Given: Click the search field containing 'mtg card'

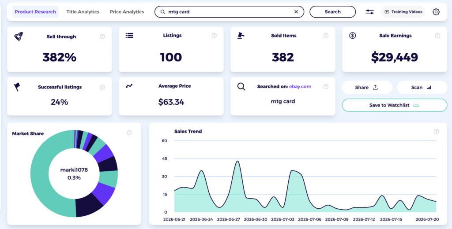Looking at the screenshot, I should coord(229,12).
